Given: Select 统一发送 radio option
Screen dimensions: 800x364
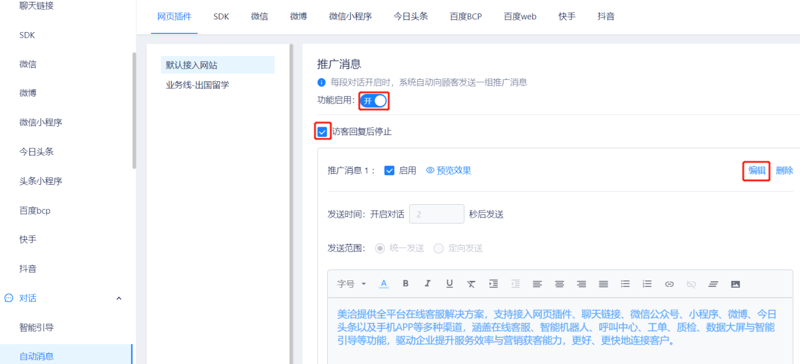Looking at the screenshot, I should click(x=380, y=248).
